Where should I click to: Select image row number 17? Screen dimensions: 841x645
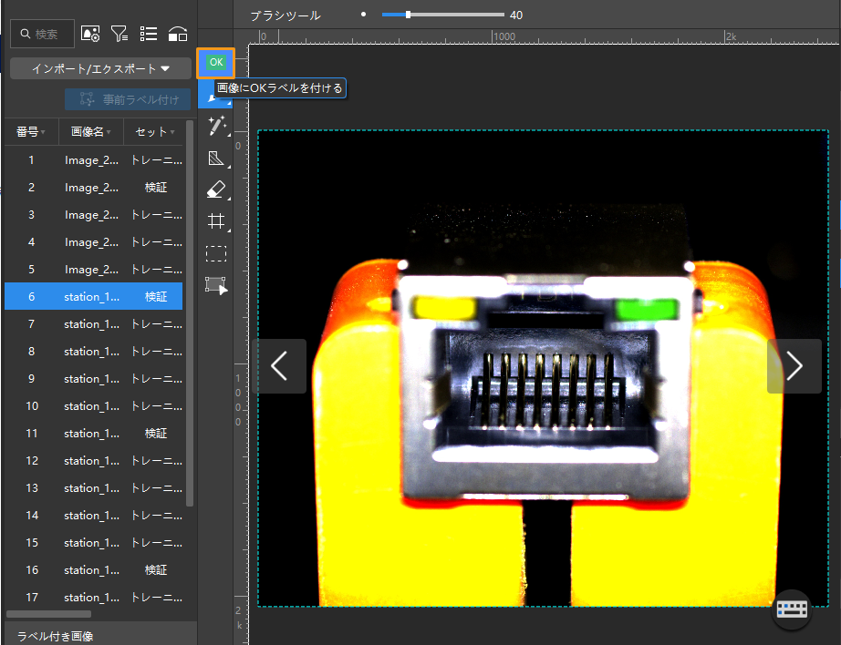click(93, 598)
